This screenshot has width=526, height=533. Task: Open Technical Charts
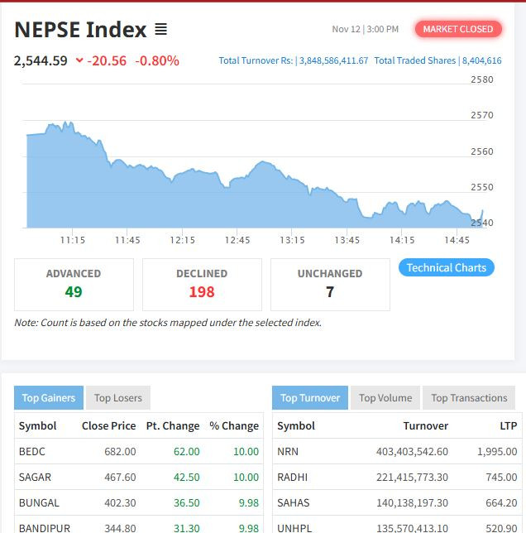446,267
